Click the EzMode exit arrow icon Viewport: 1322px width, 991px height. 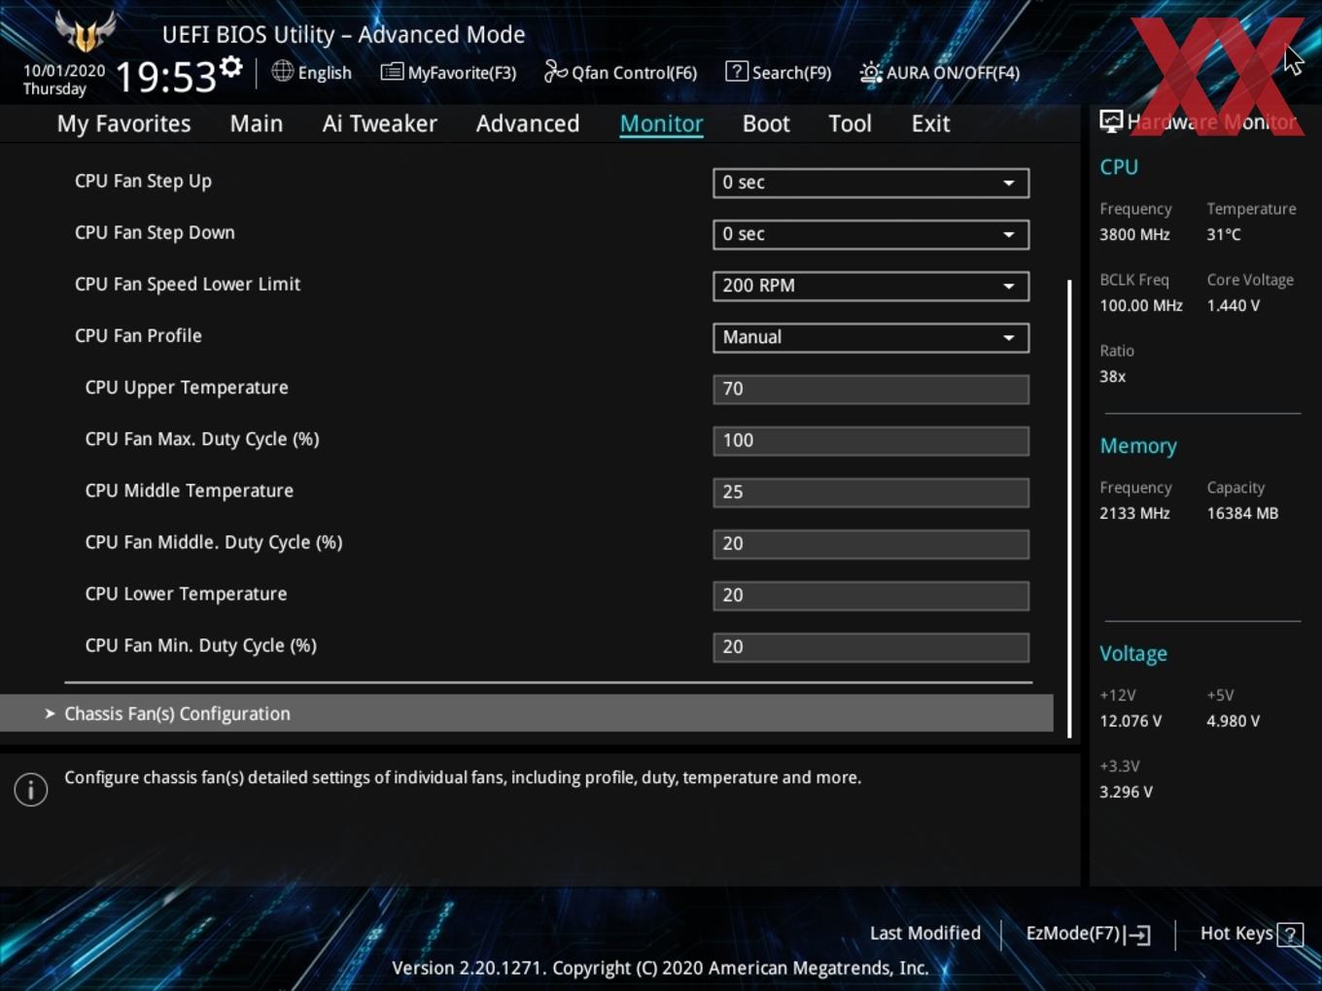click(x=1138, y=935)
